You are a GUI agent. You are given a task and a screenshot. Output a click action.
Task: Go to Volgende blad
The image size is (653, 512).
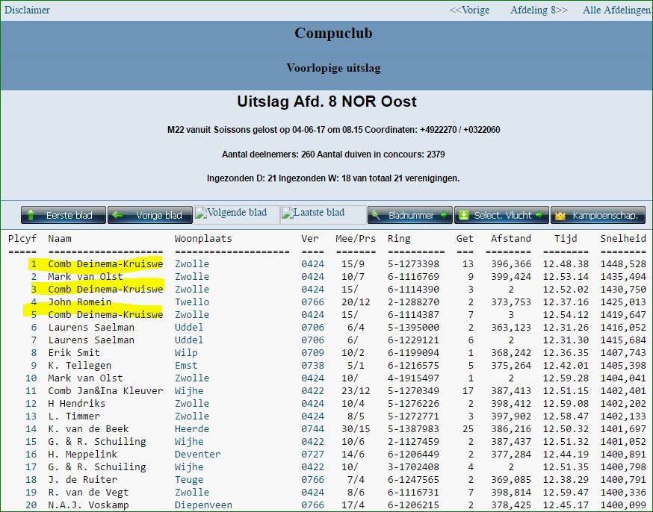[237, 213]
